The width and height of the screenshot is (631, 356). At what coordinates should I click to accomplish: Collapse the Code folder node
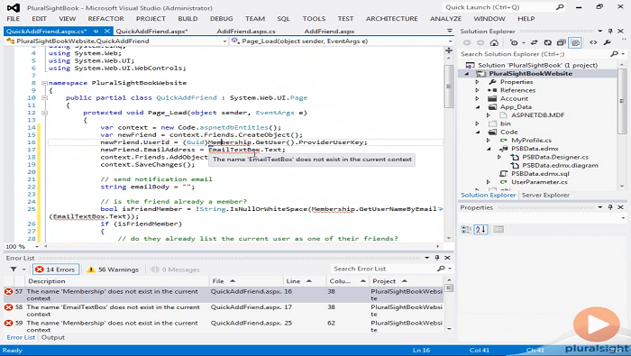[x=478, y=132]
